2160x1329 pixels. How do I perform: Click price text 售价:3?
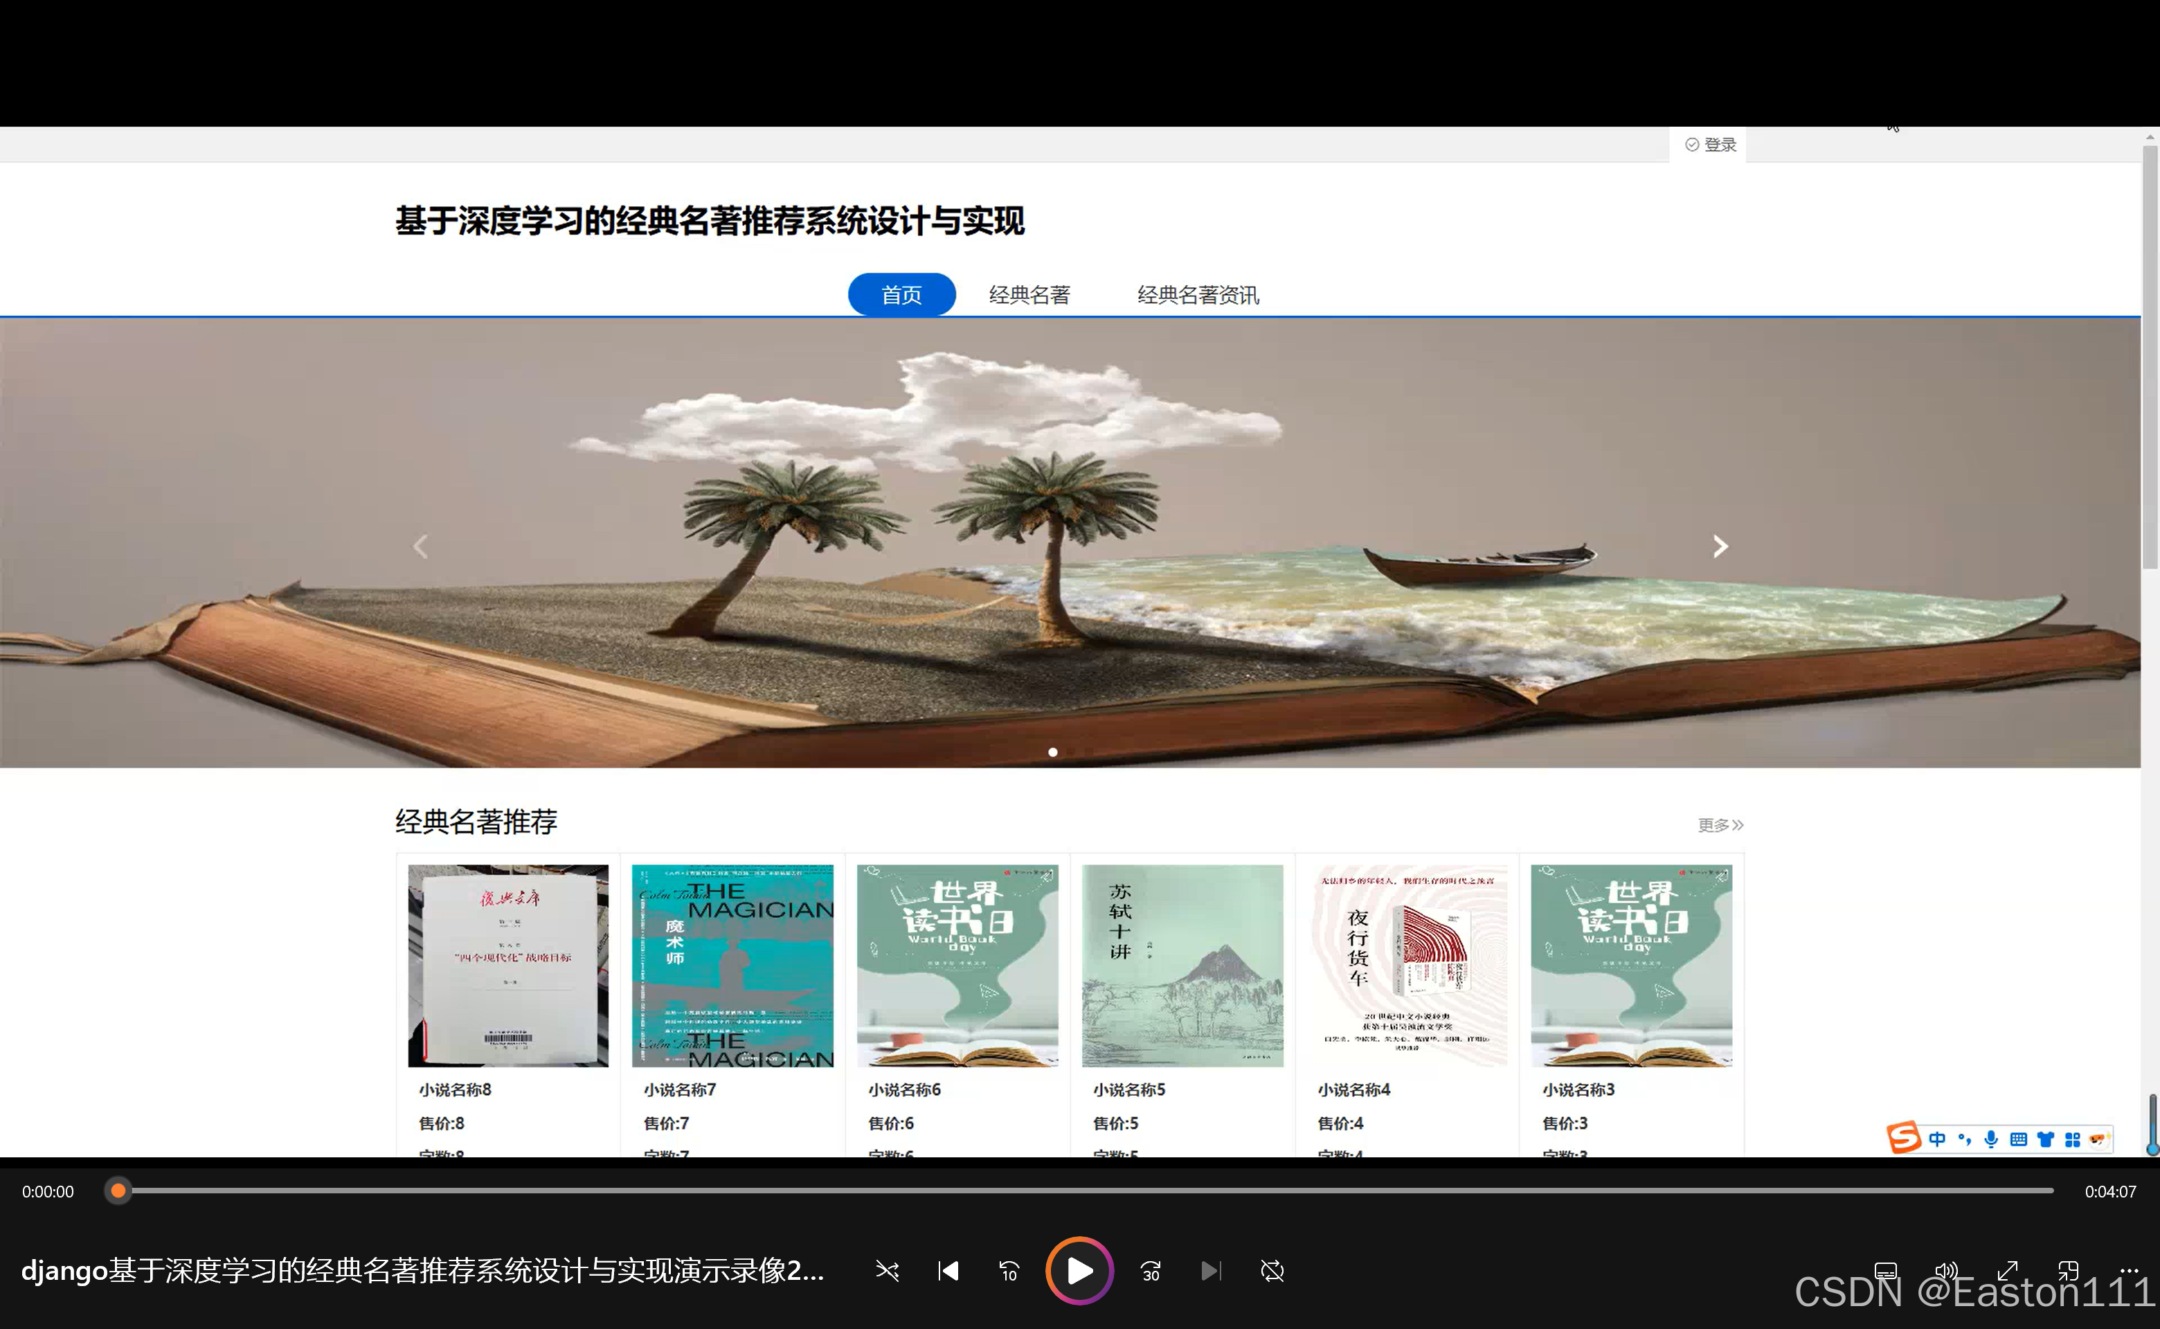click(1565, 1123)
